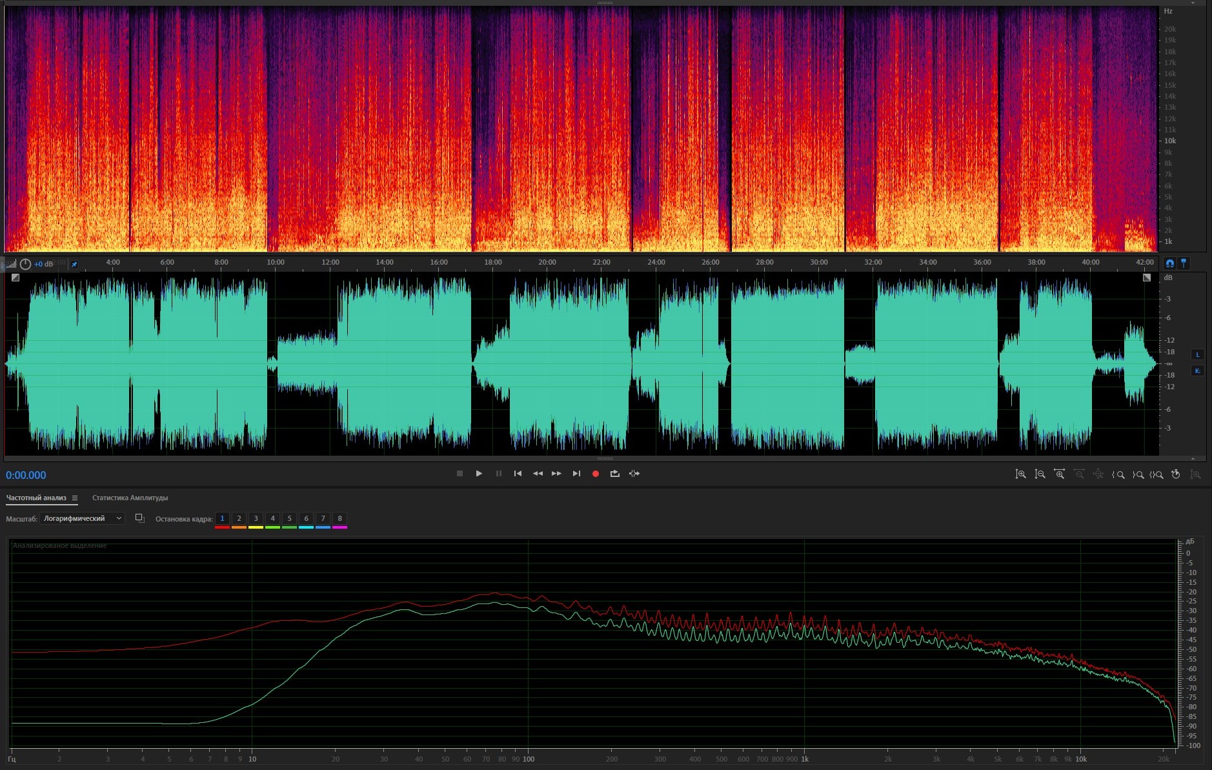The height and width of the screenshot is (770, 1212).
Task: Click the red Record button
Action: (x=596, y=474)
